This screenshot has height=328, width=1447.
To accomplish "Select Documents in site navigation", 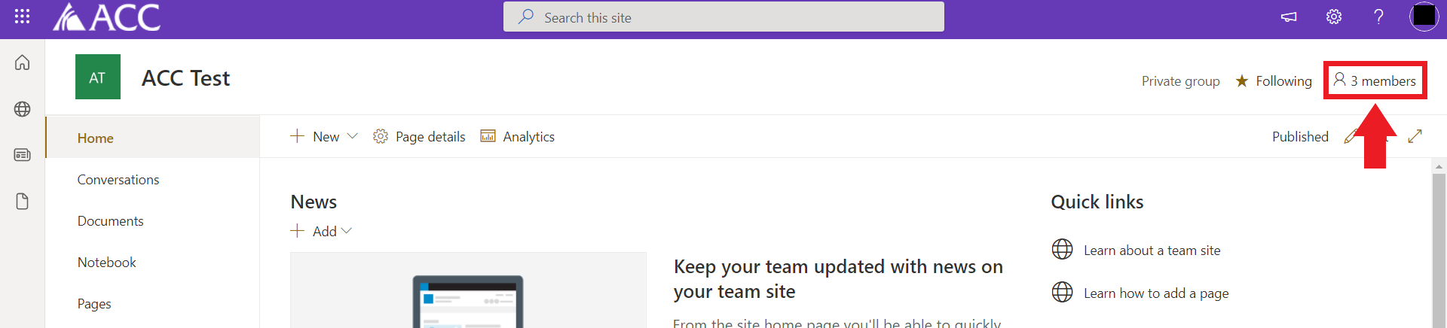I will point(110,221).
